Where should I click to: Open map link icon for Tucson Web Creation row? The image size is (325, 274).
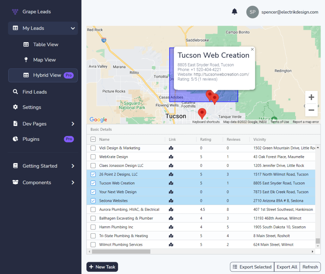coord(171,183)
